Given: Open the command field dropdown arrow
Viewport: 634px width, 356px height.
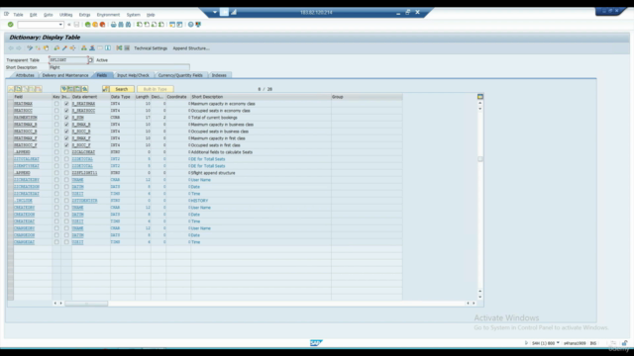Looking at the screenshot, I should tap(60, 25).
